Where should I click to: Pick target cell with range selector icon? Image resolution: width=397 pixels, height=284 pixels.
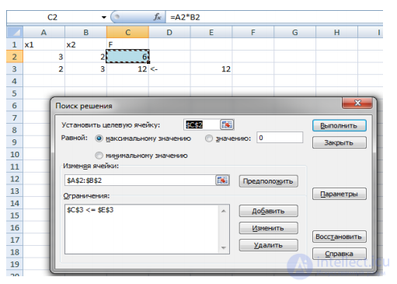227,124
